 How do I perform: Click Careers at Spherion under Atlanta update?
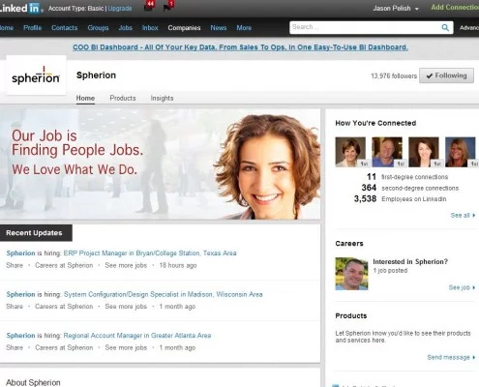[64, 347]
